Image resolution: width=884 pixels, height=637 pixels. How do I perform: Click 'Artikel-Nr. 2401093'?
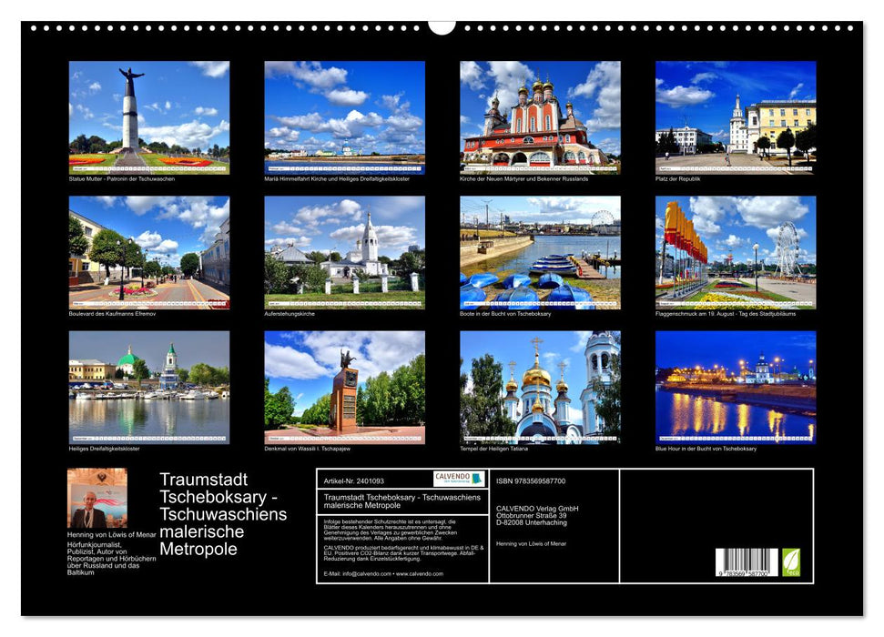(x=354, y=480)
